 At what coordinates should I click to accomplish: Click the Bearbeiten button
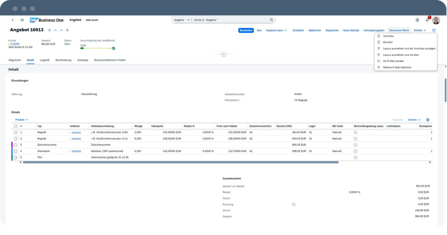point(246,30)
